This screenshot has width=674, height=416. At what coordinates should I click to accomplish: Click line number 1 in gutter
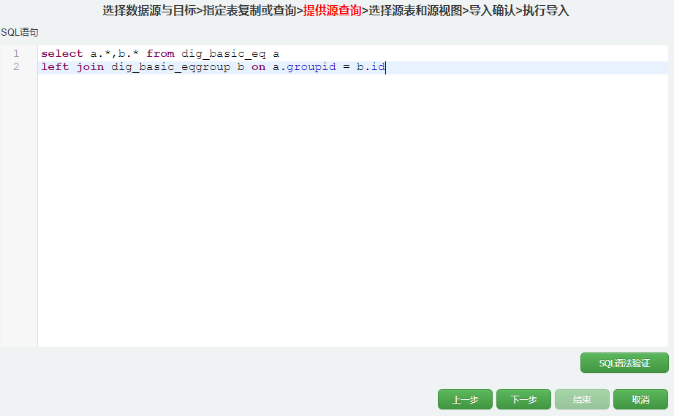(16, 54)
